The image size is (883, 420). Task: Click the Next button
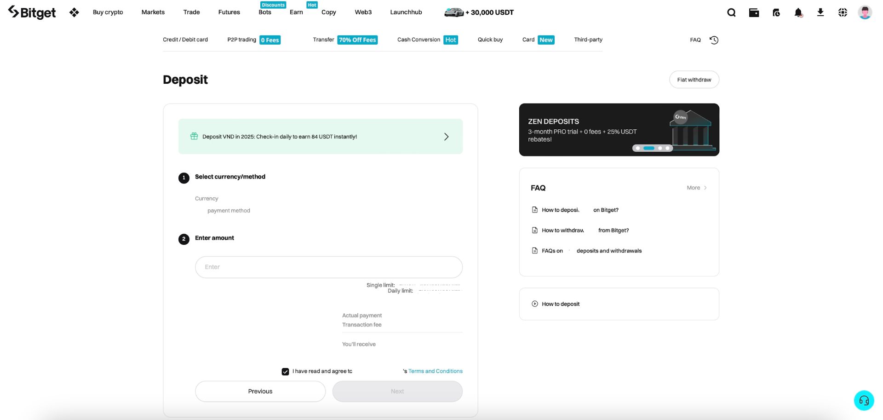point(397,391)
